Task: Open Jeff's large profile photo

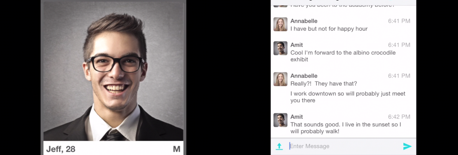Action: coord(113,71)
